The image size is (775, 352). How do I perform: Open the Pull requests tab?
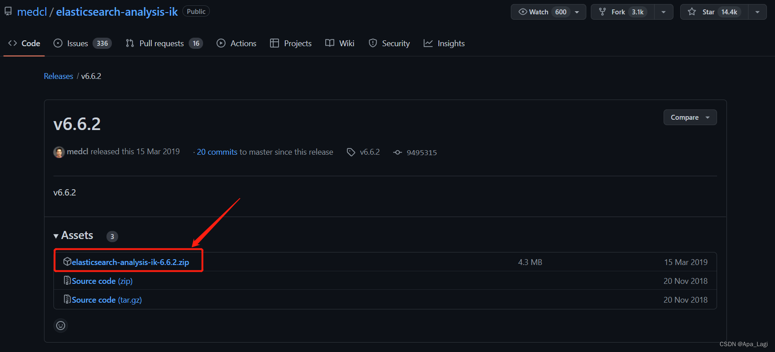(164, 43)
